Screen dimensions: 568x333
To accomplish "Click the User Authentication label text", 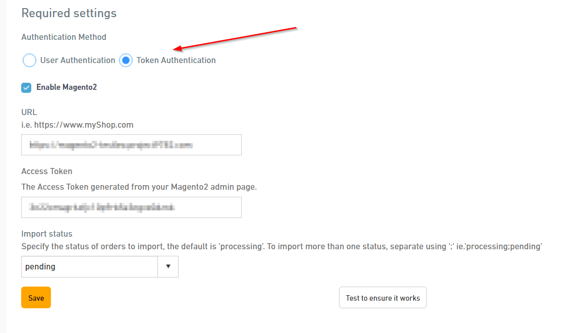I will 78,60.
